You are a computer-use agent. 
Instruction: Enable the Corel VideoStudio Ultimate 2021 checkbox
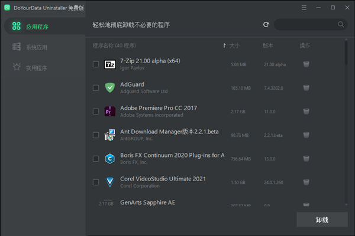point(96,182)
